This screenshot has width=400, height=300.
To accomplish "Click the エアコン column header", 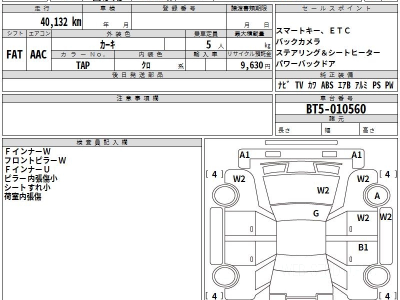I will tap(39, 34).
